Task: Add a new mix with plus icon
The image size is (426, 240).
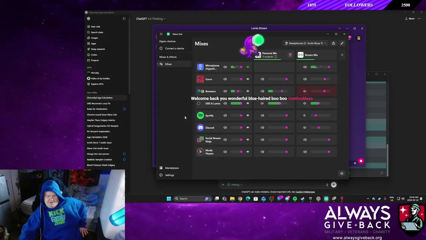Action: [342, 55]
